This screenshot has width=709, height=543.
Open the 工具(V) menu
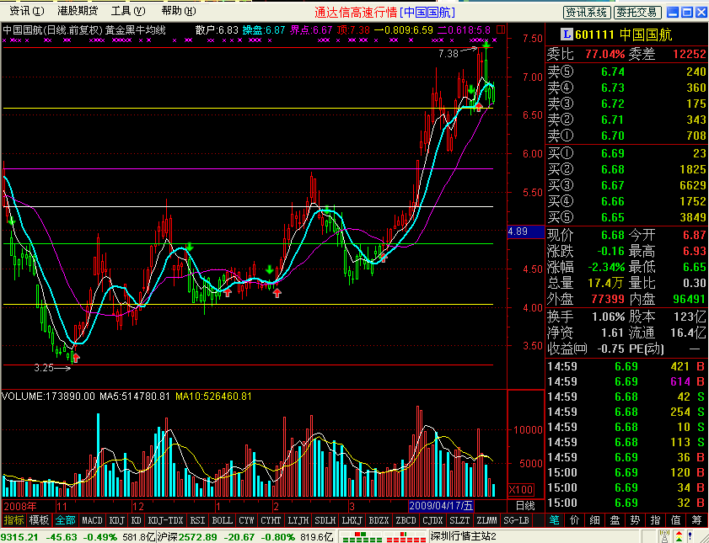pos(128,11)
